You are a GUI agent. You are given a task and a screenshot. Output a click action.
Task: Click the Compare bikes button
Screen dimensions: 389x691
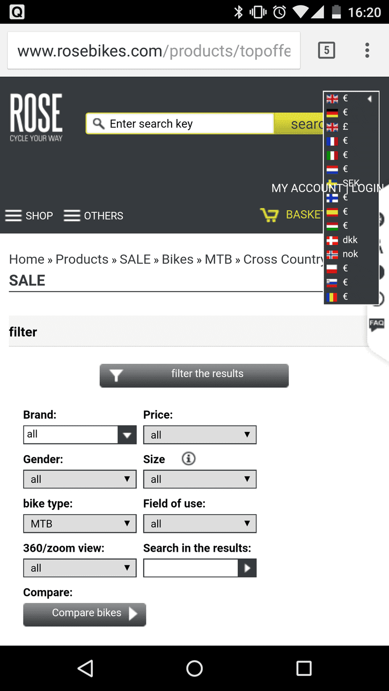[85, 614]
